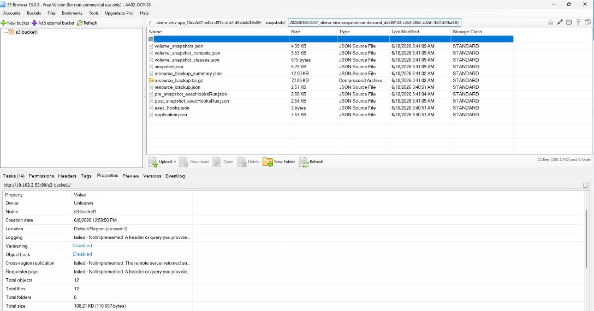
Task: Open the Upload dropdown arrow
Action: (x=175, y=162)
